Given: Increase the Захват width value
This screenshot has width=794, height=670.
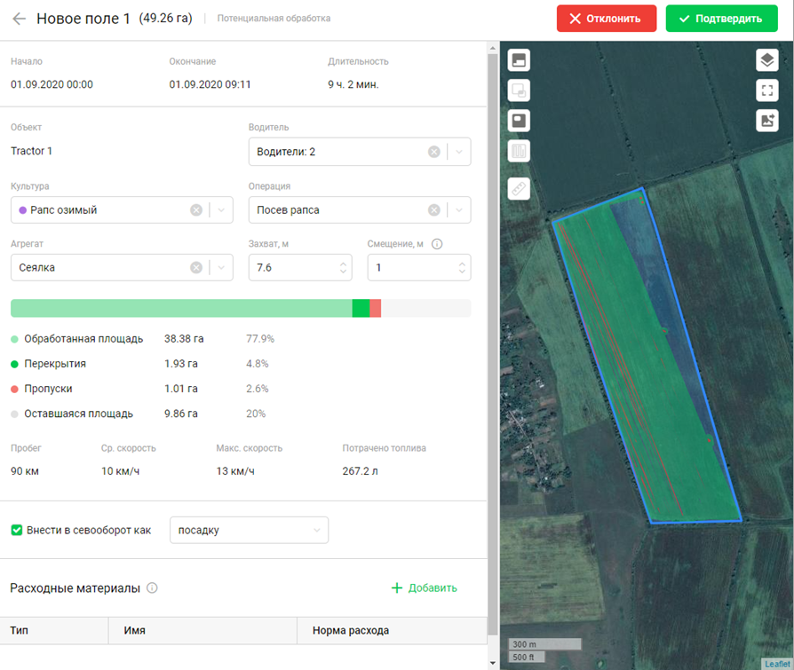Looking at the screenshot, I should [x=343, y=264].
